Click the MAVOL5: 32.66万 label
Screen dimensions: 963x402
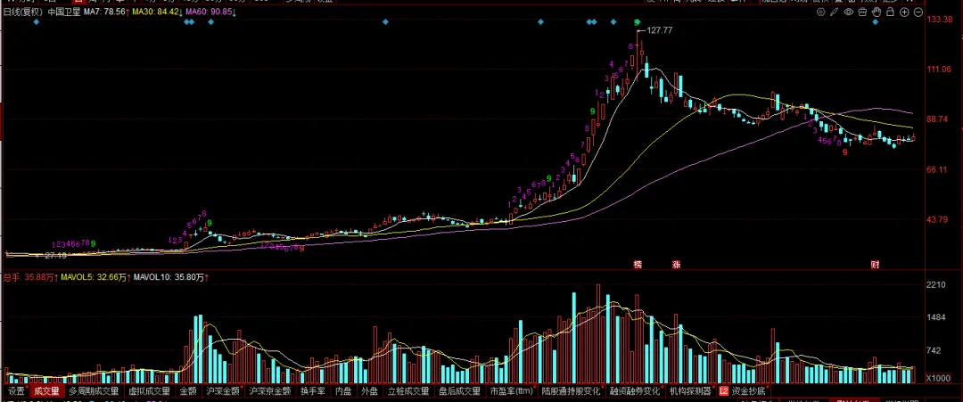95,277
